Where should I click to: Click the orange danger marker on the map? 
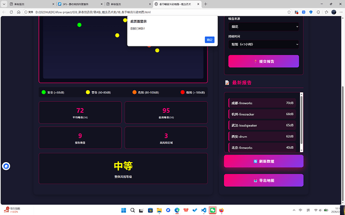(x=149, y=46)
